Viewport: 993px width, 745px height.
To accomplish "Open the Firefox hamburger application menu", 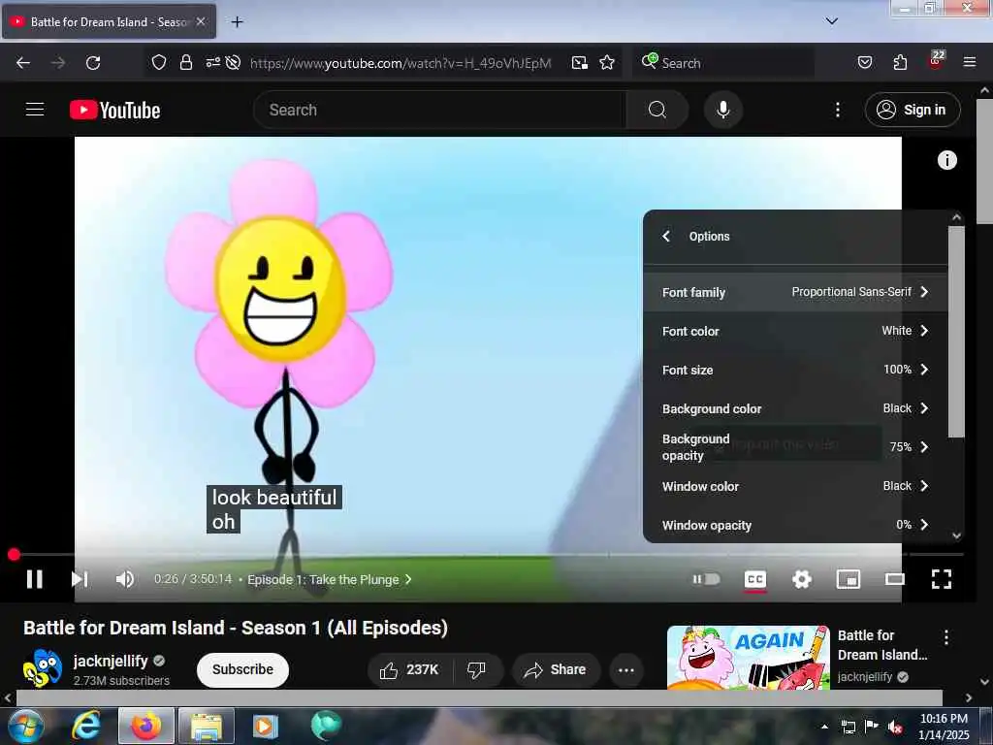I will (x=970, y=62).
